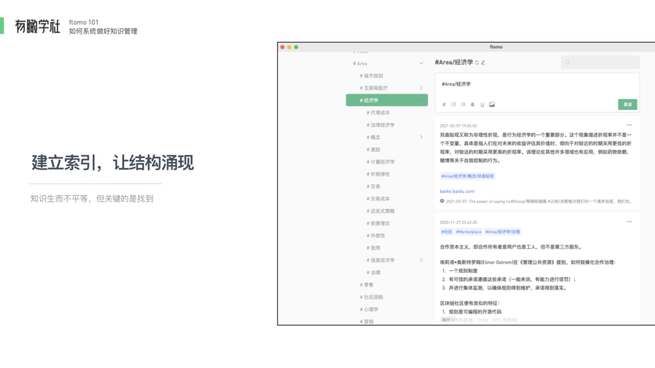The image size is (655, 368).
Task: Filter by the #社区 tag in memo
Action: click(x=446, y=232)
